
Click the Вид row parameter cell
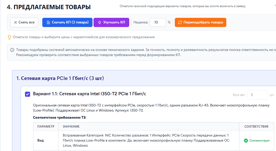click(x=41, y=141)
